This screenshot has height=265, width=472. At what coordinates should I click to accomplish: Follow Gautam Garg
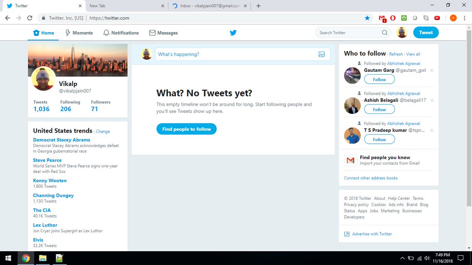click(379, 79)
